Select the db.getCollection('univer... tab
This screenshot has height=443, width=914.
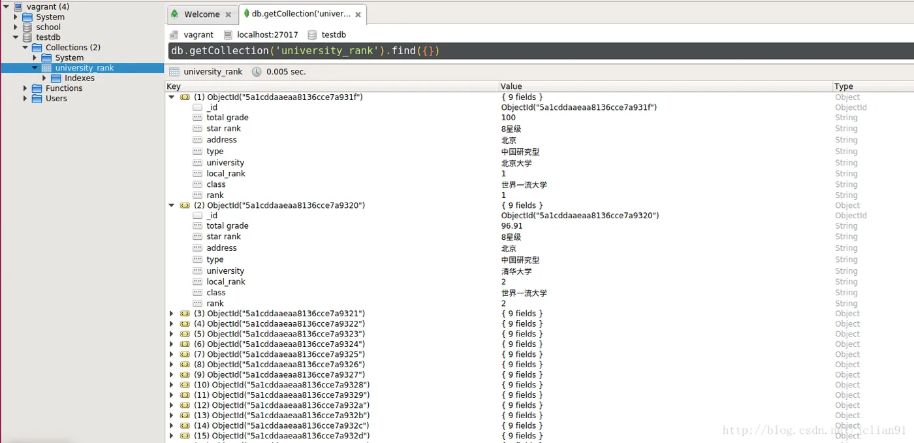[x=302, y=14]
